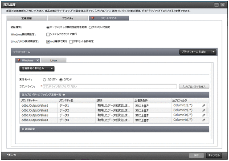This screenshot has height=161, width=229.
Task: Click the cancel button
Action: click(x=214, y=155)
